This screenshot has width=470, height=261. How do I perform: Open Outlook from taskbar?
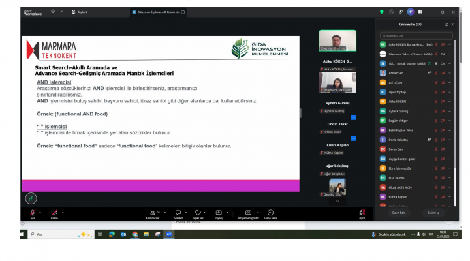[123, 234]
